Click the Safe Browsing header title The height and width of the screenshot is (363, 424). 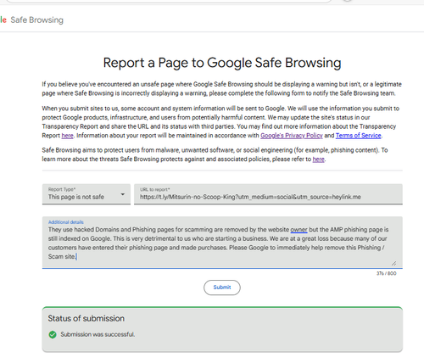(x=37, y=20)
